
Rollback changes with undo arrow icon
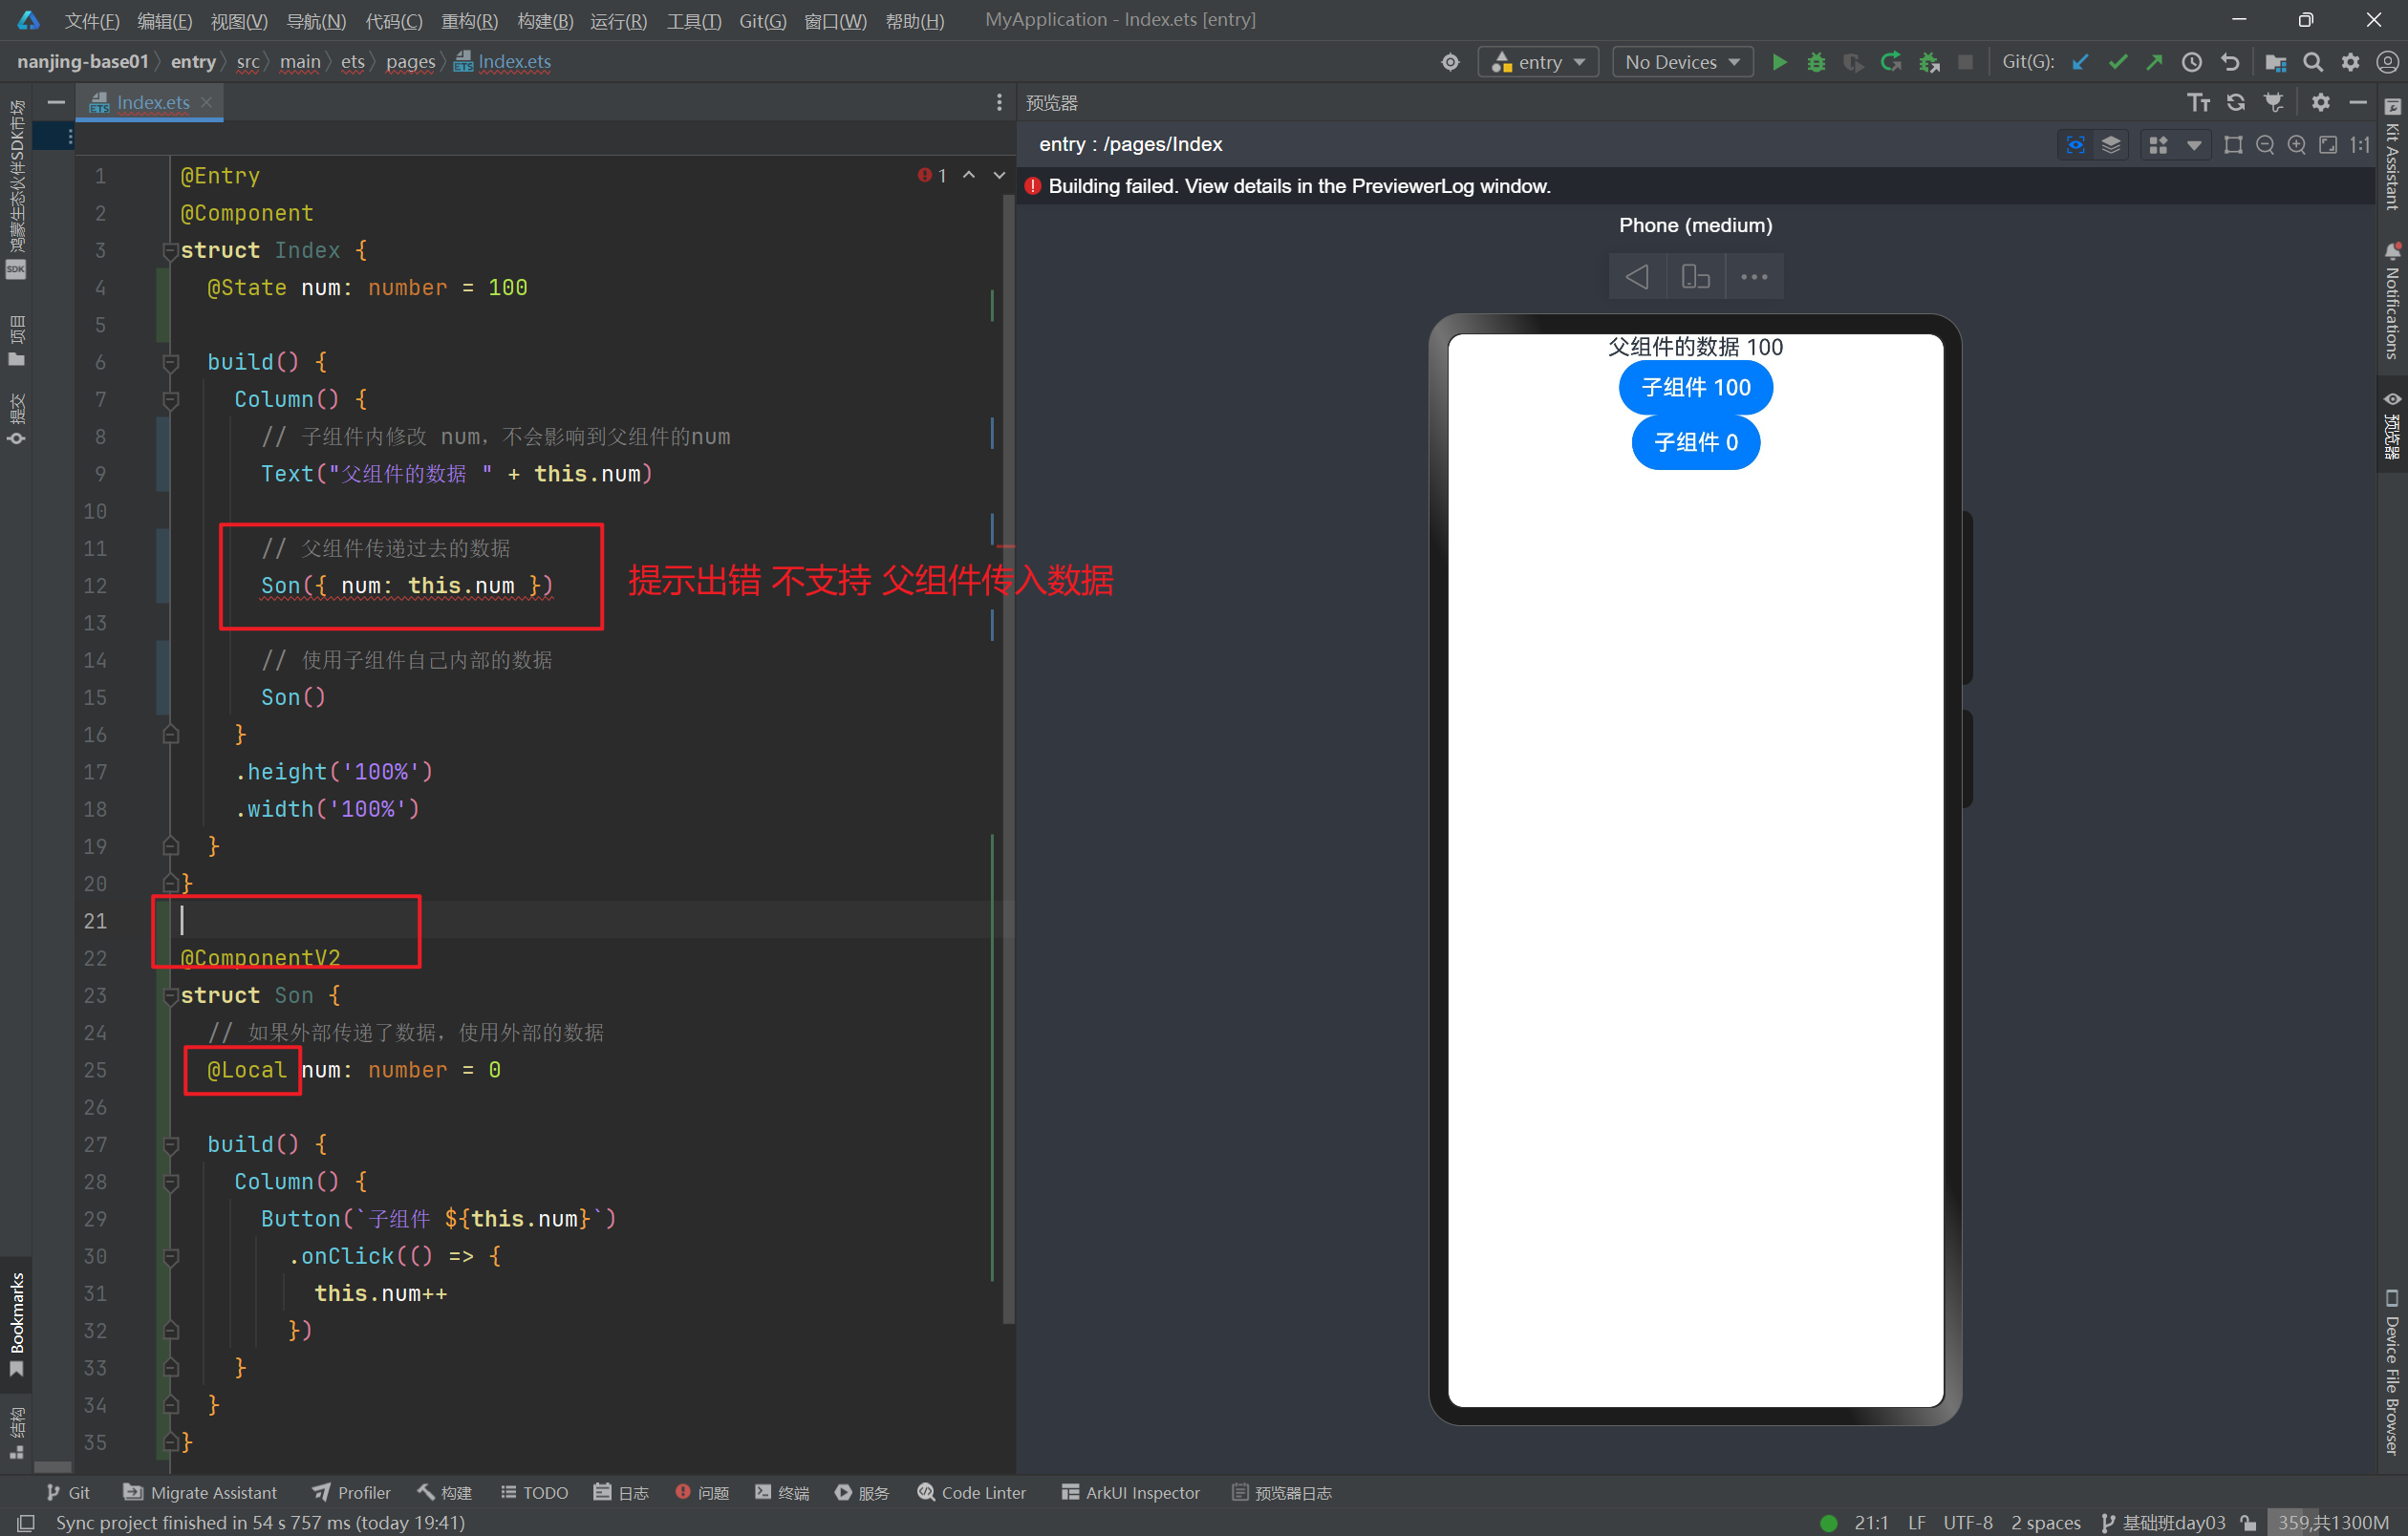click(2230, 62)
